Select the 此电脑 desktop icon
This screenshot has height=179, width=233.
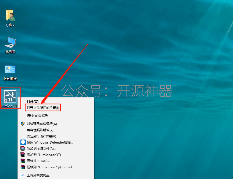[x=10, y=42]
